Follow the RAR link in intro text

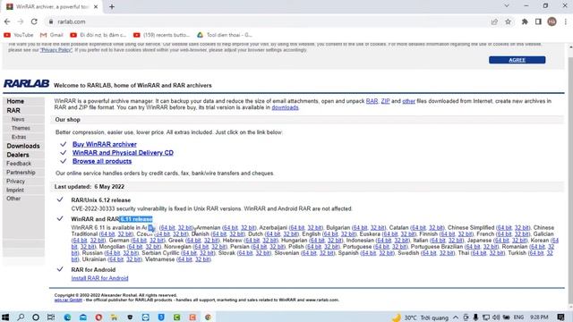click(x=372, y=101)
